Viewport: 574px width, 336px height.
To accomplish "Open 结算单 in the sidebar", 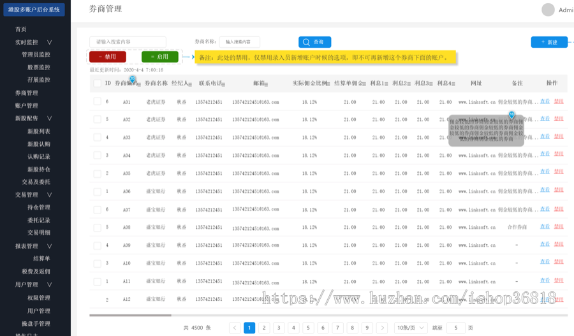I will click(41, 258).
